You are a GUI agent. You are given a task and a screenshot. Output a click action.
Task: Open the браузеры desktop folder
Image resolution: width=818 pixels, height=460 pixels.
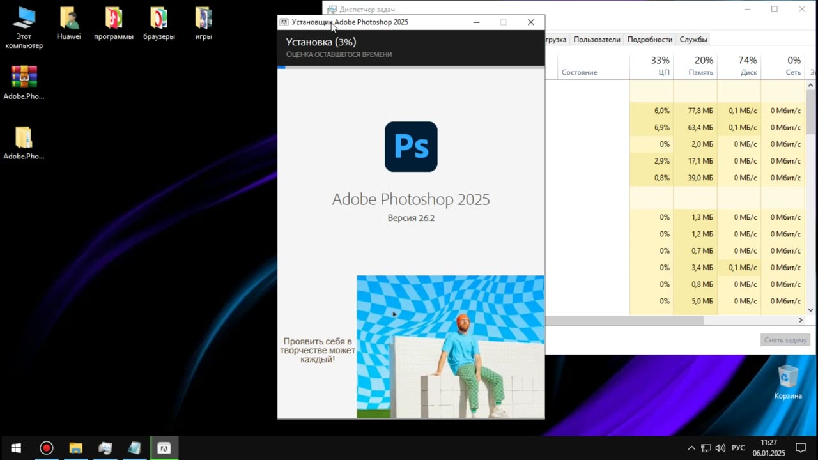pos(158,24)
